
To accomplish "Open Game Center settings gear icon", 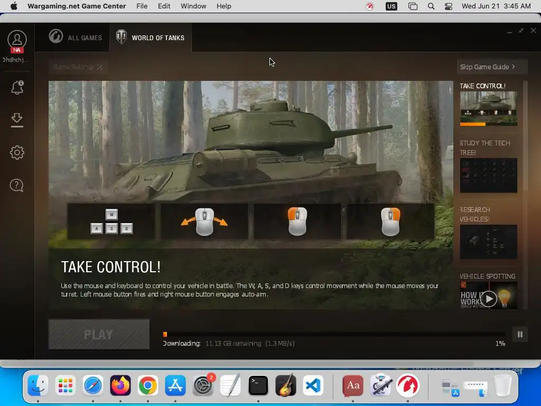I will (x=17, y=152).
